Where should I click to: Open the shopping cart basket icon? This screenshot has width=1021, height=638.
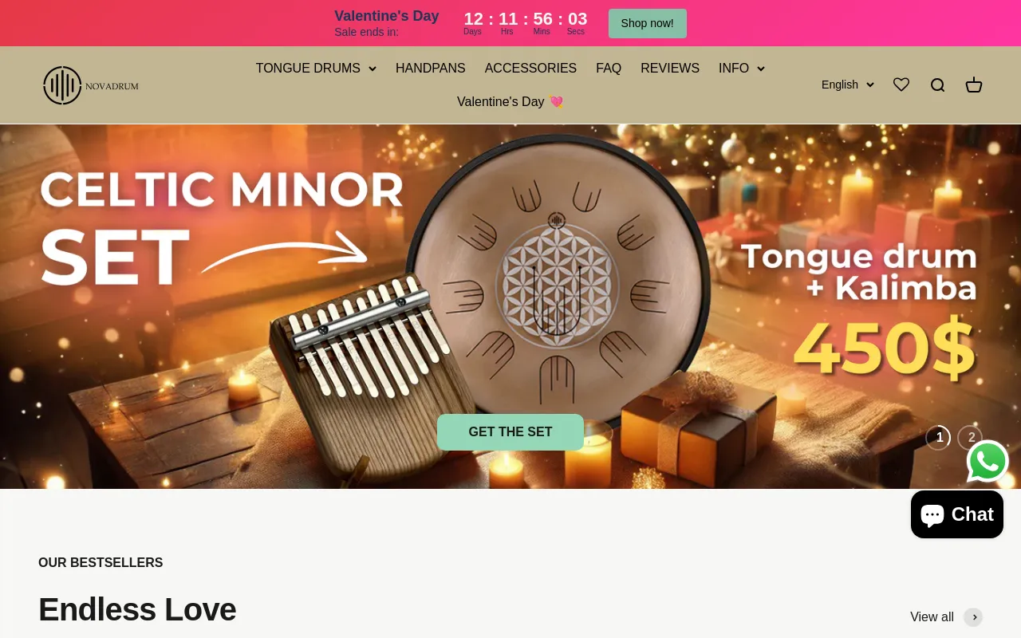(x=974, y=85)
